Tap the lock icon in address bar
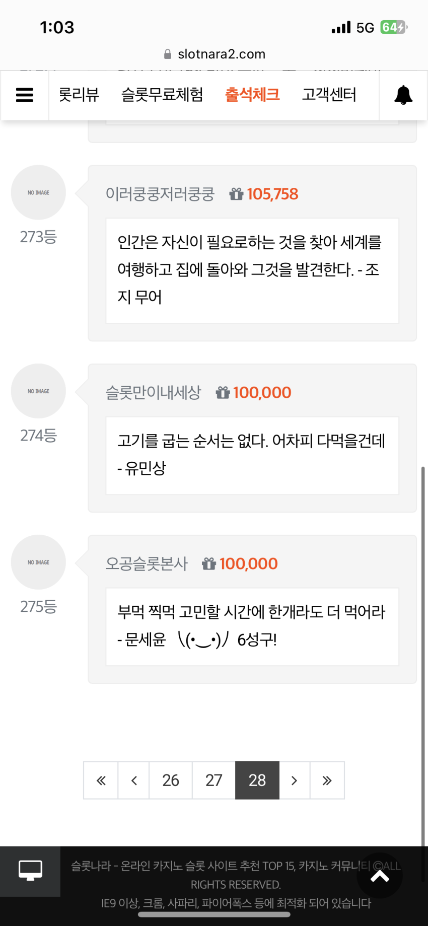 pos(168,54)
